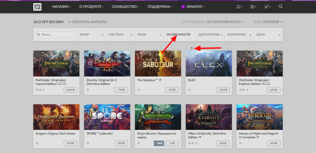Click СБРОСИТЬ ФИЛЬТРЫ link
Screen dimensions: 316x153
[89, 22]
